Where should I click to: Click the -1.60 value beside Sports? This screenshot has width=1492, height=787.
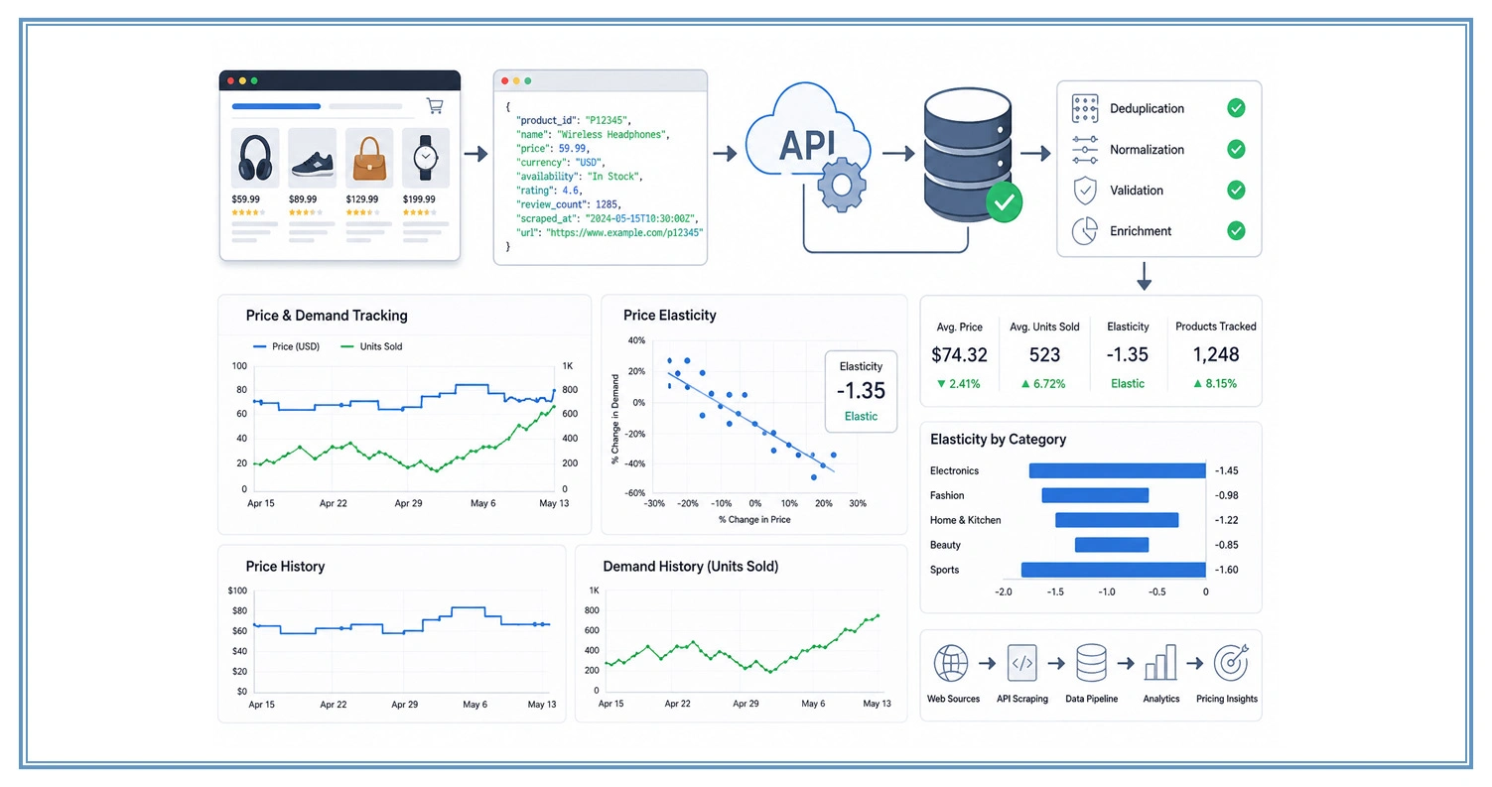[x=1226, y=570]
